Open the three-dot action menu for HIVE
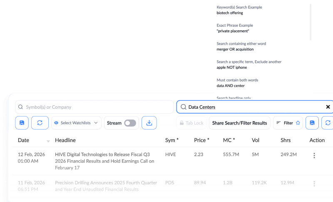Image resolution: width=333 pixels, height=202 pixels. coord(314,155)
